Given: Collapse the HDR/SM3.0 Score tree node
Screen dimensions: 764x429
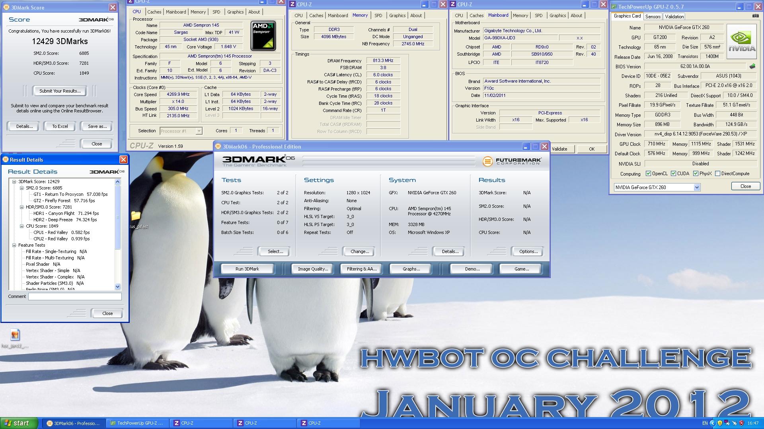Looking at the screenshot, I should coord(21,207).
